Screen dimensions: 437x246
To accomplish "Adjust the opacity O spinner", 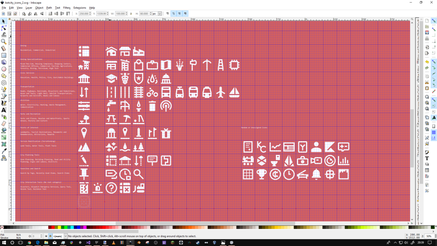I will pos(41,236).
